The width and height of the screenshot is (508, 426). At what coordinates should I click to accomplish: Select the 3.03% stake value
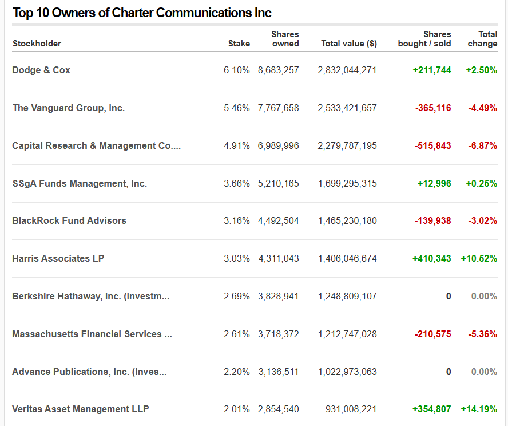pyautogui.click(x=237, y=258)
